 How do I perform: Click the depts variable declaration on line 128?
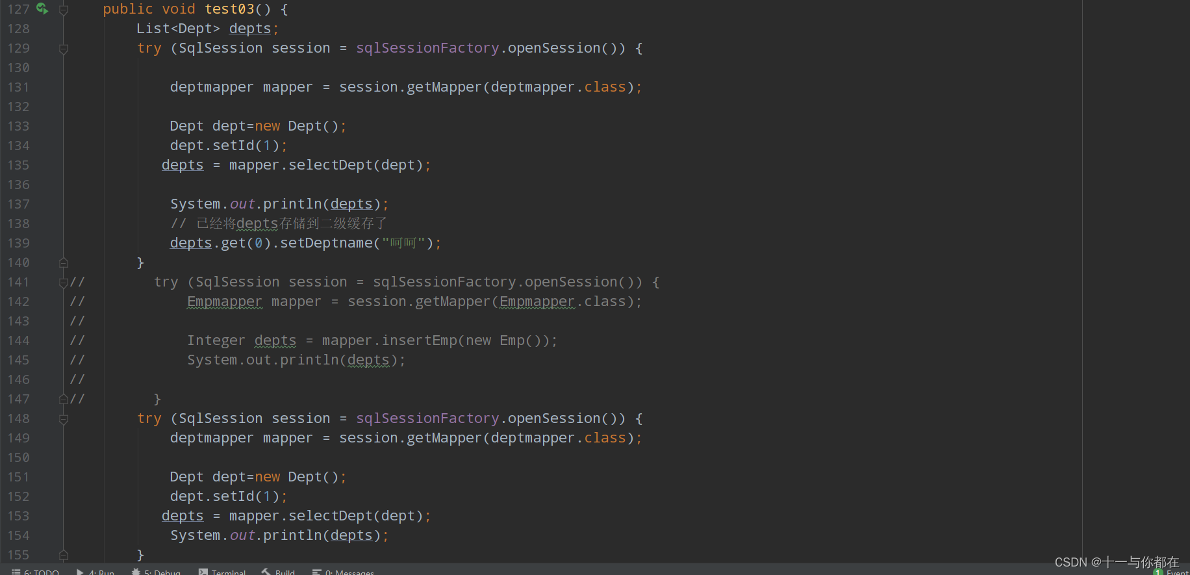(x=250, y=29)
